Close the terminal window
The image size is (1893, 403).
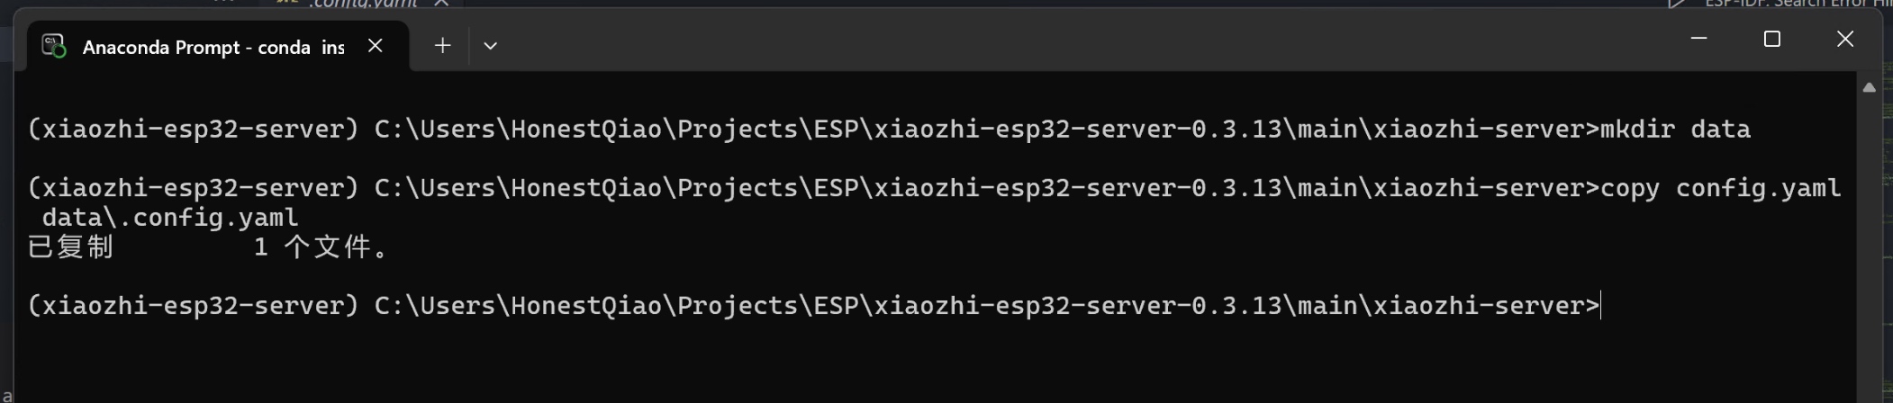pyautogui.click(x=1844, y=39)
